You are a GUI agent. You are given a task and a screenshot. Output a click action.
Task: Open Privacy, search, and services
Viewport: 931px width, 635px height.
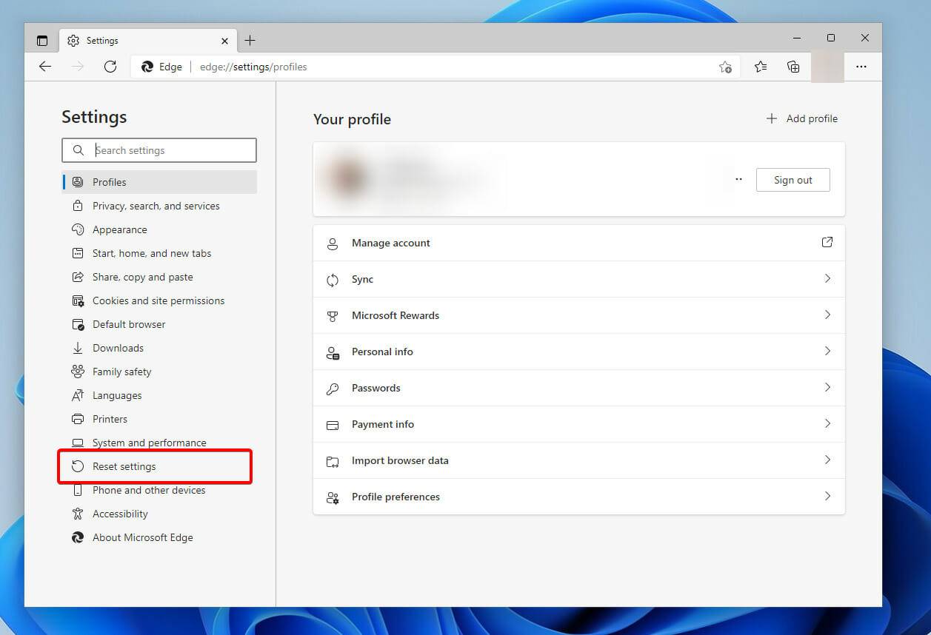pyautogui.click(x=159, y=206)
